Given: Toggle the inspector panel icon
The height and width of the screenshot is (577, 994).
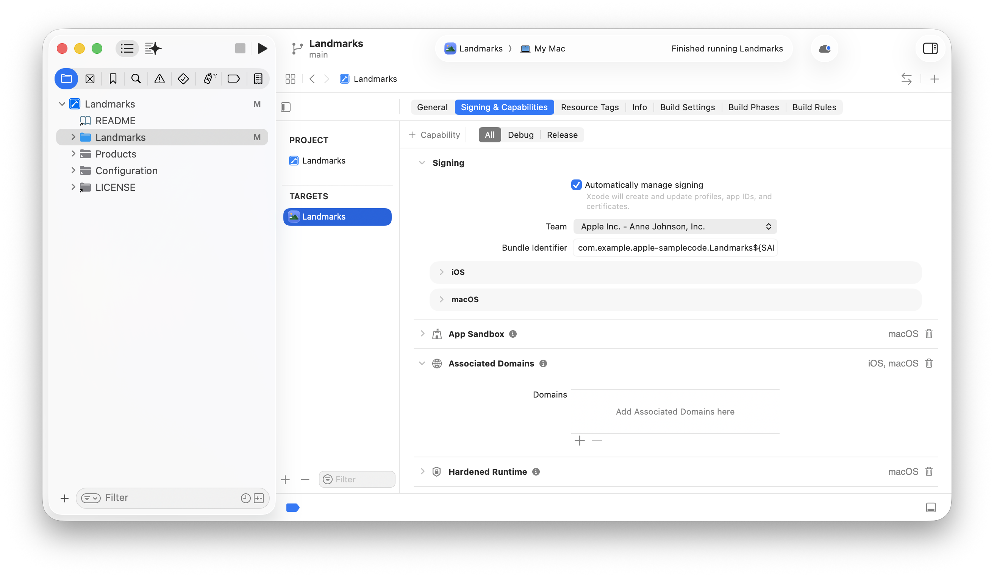Looking at the screenshot, I should 930,48.
